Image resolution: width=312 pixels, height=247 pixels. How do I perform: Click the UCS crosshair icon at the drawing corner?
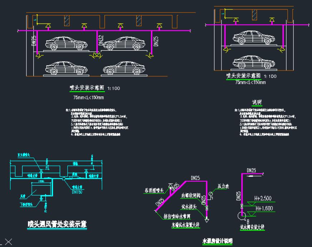tap(8, 242)
